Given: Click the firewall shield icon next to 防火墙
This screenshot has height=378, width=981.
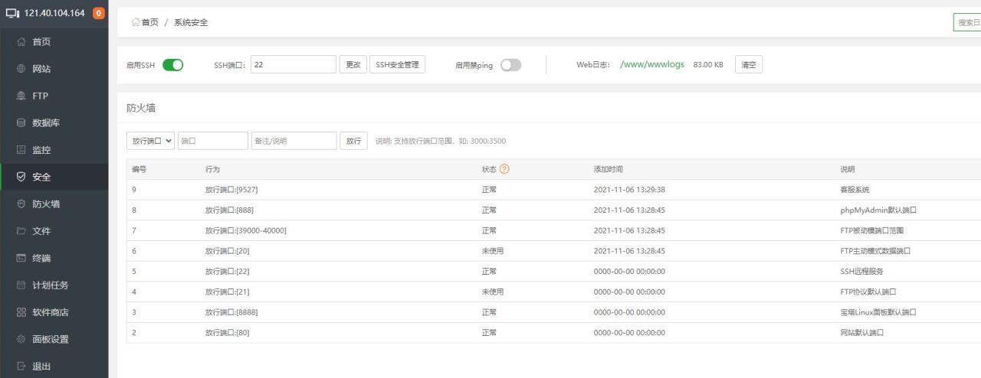Looking at the screenshot, I should (21, 204).
